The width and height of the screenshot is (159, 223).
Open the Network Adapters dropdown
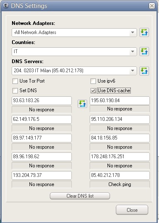74,32
